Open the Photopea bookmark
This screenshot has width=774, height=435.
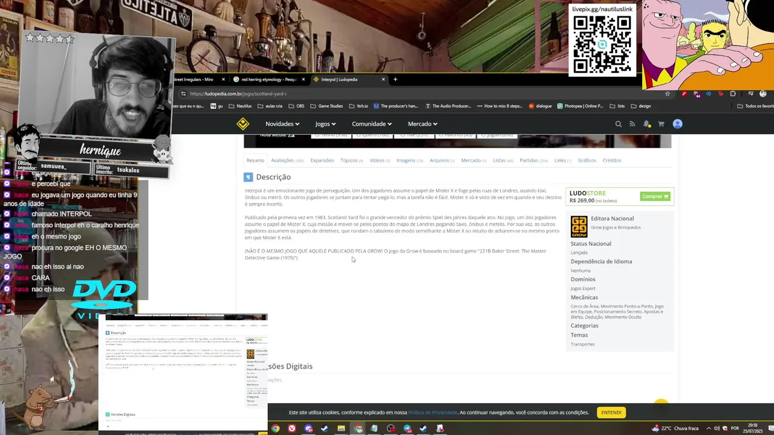[x=580, y=106]
